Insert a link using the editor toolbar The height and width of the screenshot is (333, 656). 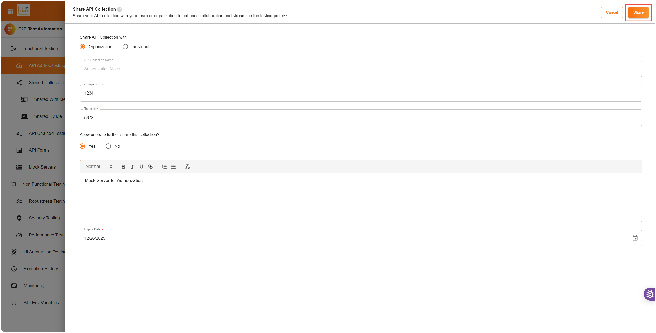150,167
